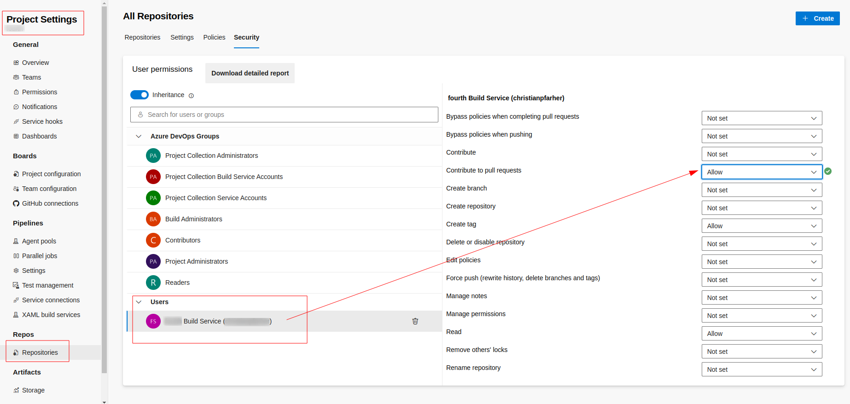The image size is (850, 404).
Task: Collapse the Users section chevron
Action: click(x=139, y=302)
